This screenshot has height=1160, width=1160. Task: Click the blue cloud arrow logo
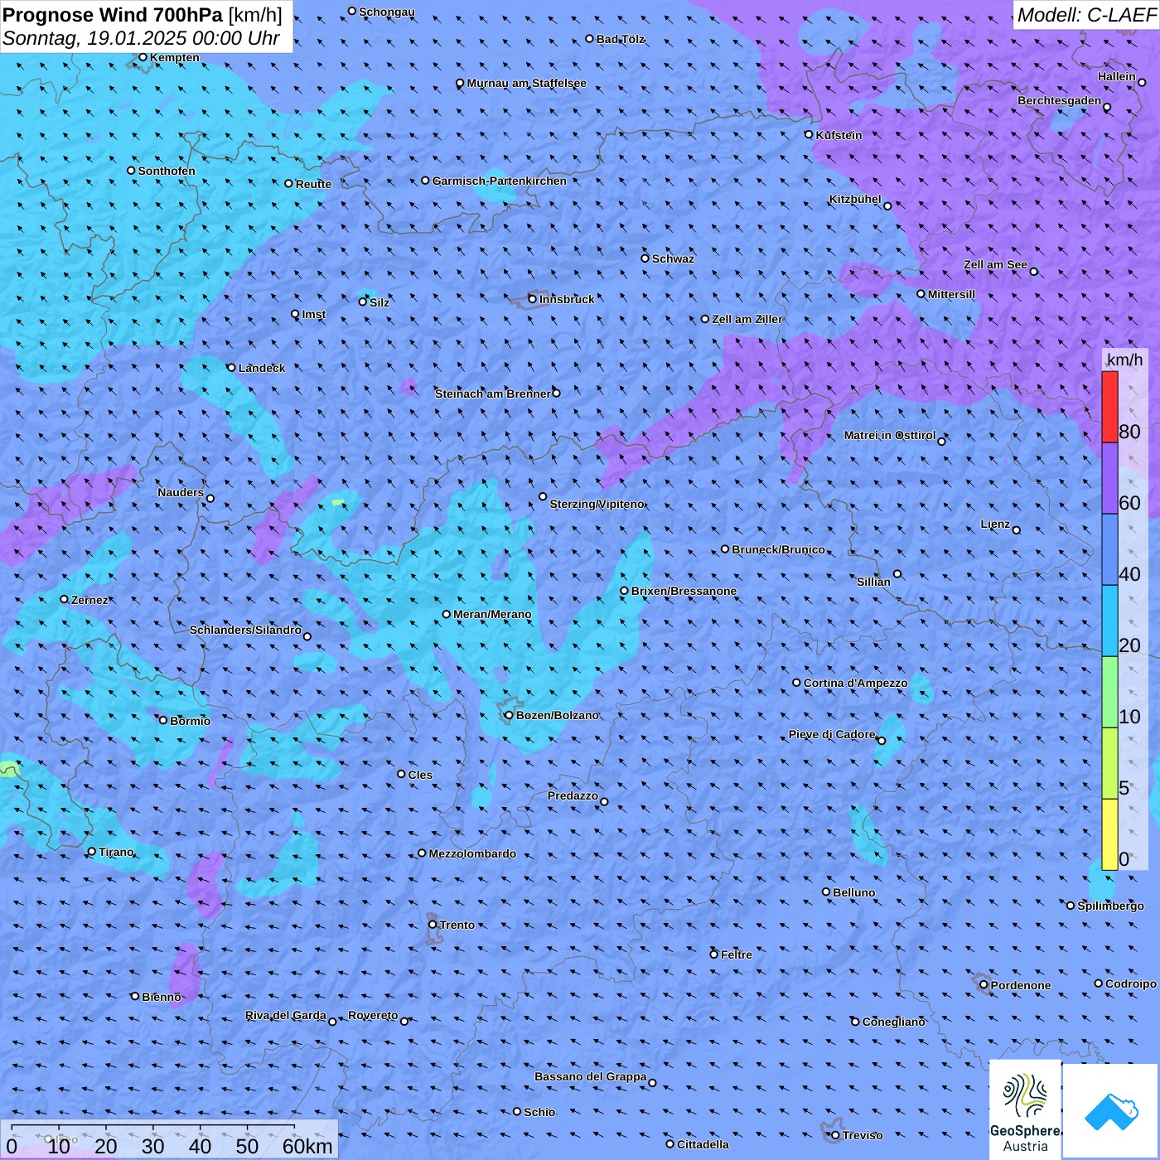pos(1111,1110)
